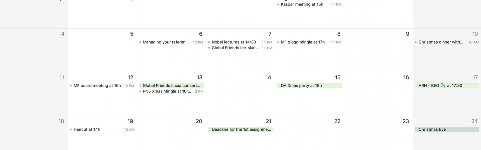Open the Haircut at 14h event

102,129
